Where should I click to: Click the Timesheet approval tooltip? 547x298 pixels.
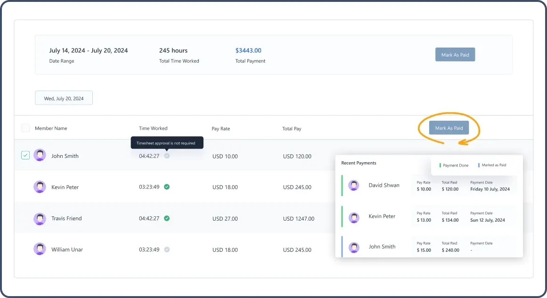click(167, 142)
